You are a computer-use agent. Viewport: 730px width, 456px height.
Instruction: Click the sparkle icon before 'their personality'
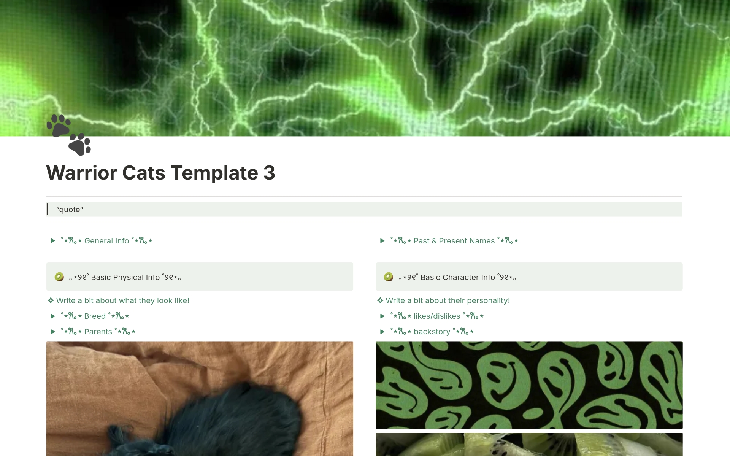click(x=380, y=300)
